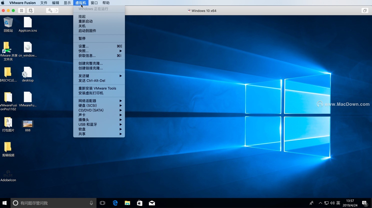Click the Task View taskbar icon

tap(102, 203)
